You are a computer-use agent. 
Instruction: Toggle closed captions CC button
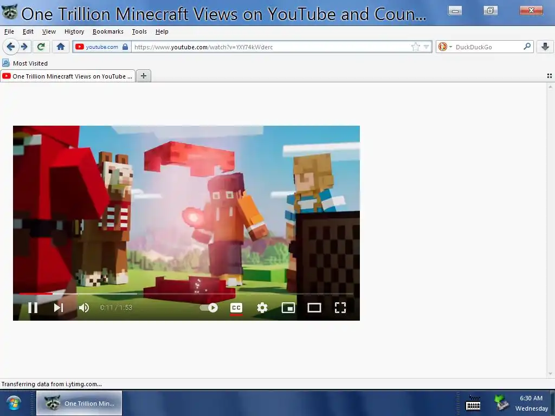coord(236,308)
